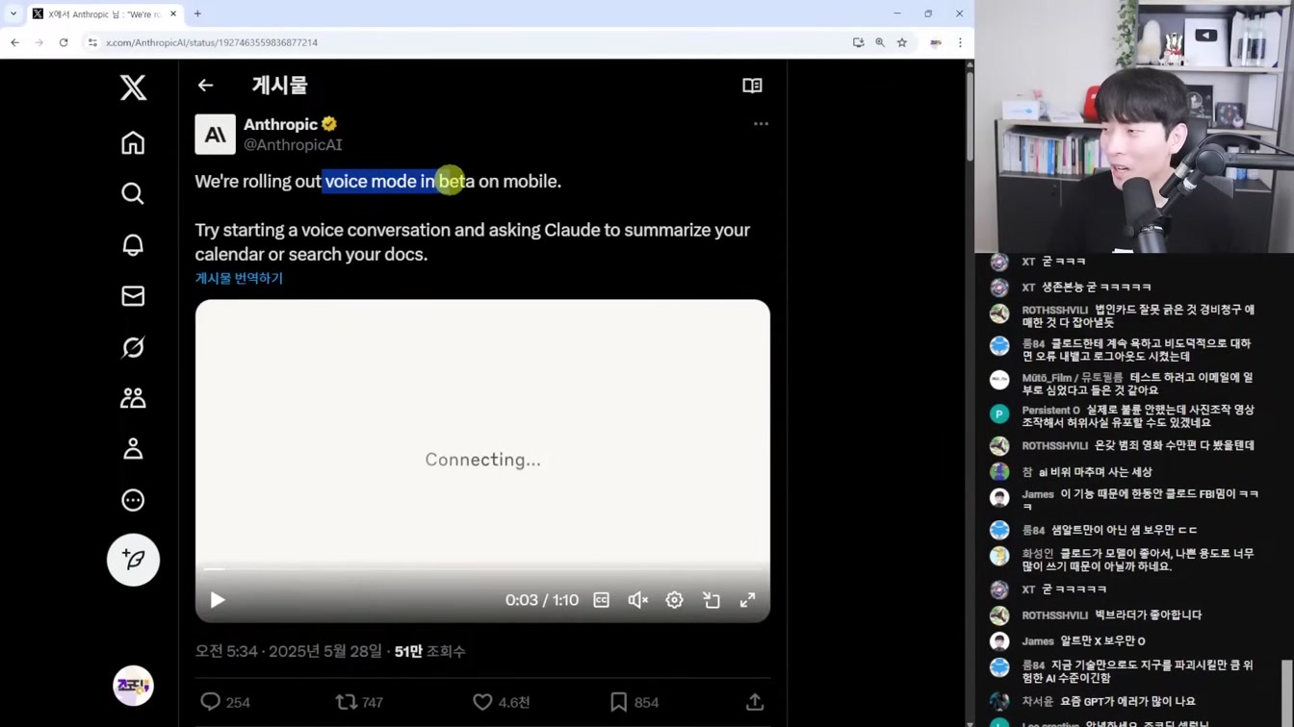Image resolution: width=1294 pixels, height=727 pixels.
Task: Reply to post with comment icon
Action: [210, 702]
